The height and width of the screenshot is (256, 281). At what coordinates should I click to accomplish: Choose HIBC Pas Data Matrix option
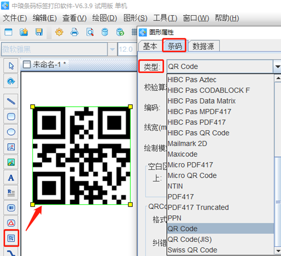(221, 101)
